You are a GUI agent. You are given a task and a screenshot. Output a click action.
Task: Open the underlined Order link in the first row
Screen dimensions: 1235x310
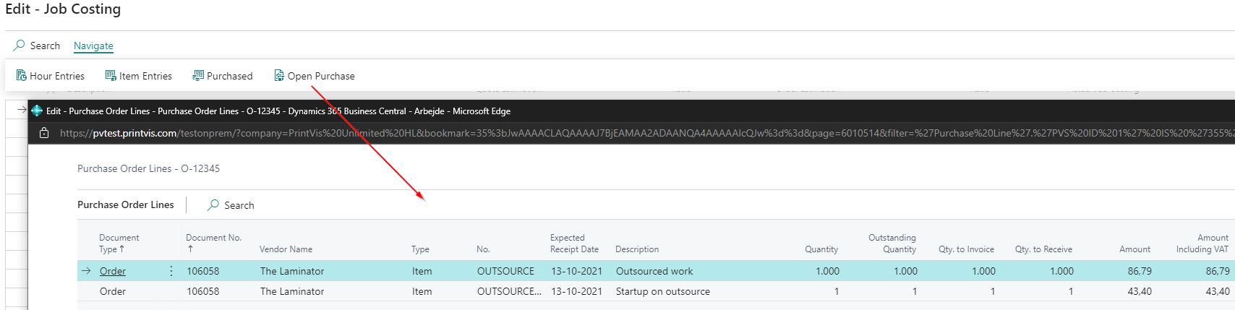click(x=113, y=271)
